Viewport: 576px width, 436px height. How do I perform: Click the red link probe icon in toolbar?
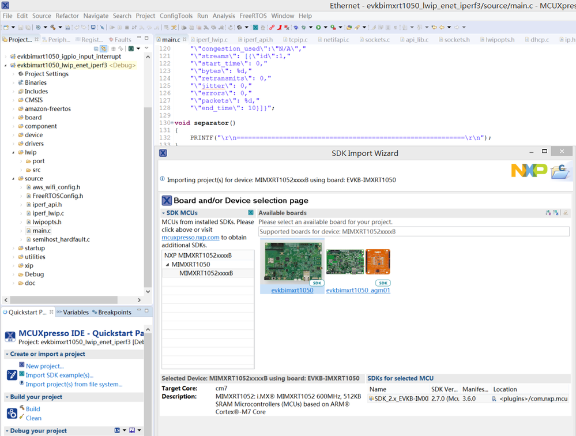click(272, 27)
